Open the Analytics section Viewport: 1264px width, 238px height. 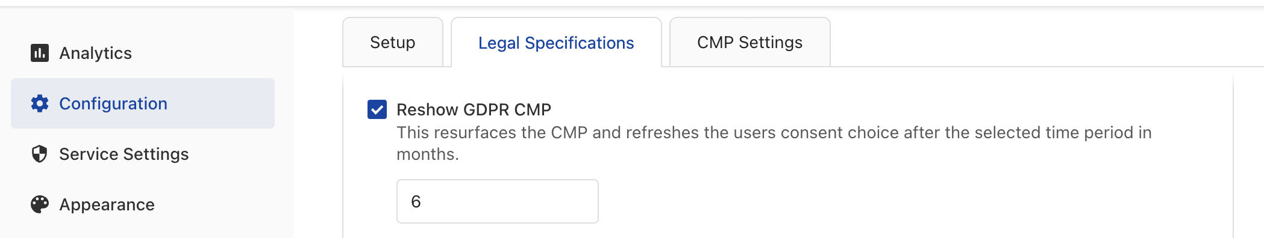[95, 53]
